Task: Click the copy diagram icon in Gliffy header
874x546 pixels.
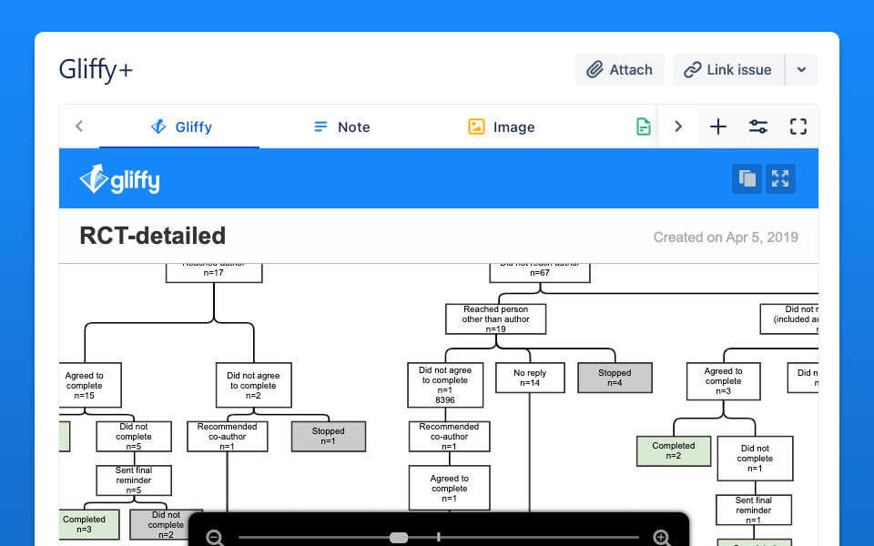Action: tap(747, 179)
